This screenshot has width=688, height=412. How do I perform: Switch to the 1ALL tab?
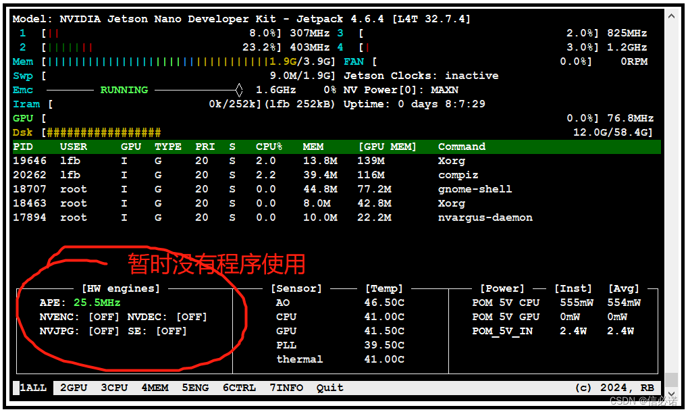33,388
